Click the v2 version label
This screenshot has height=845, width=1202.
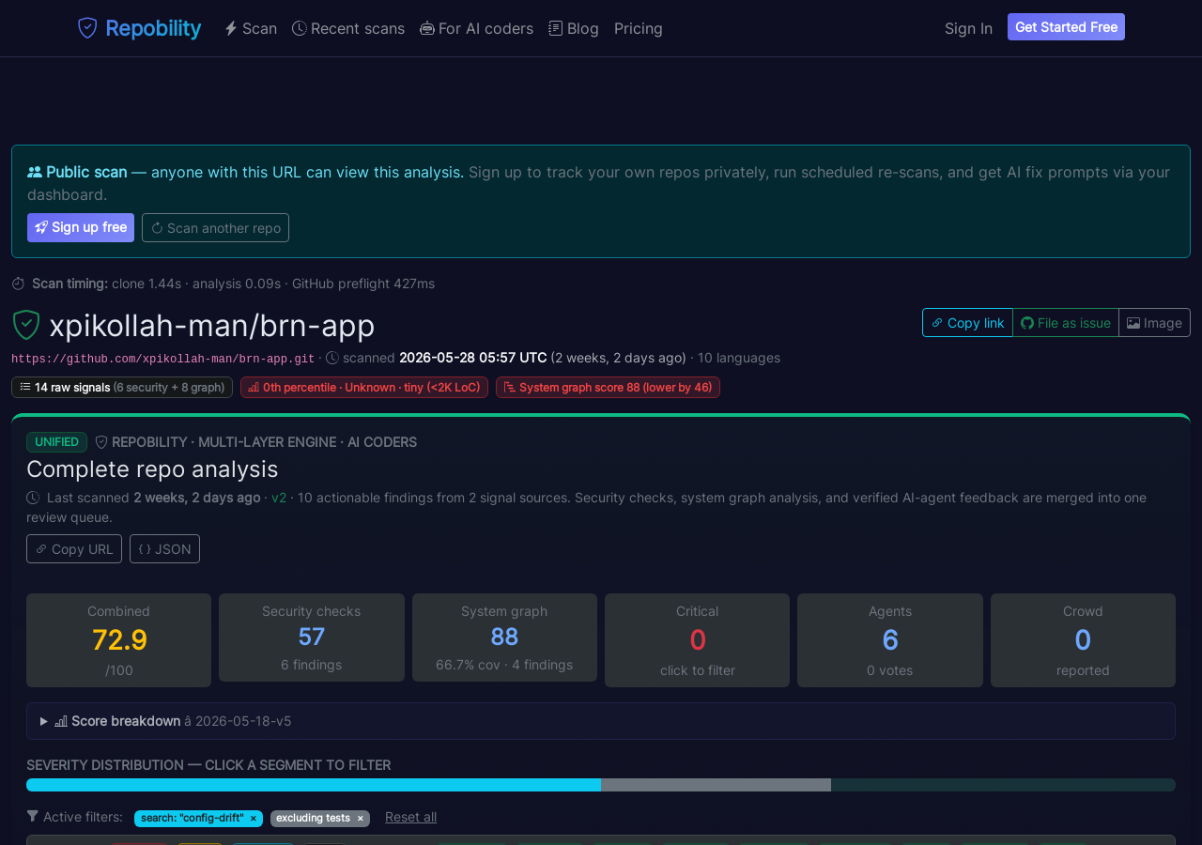coord(279,498)
